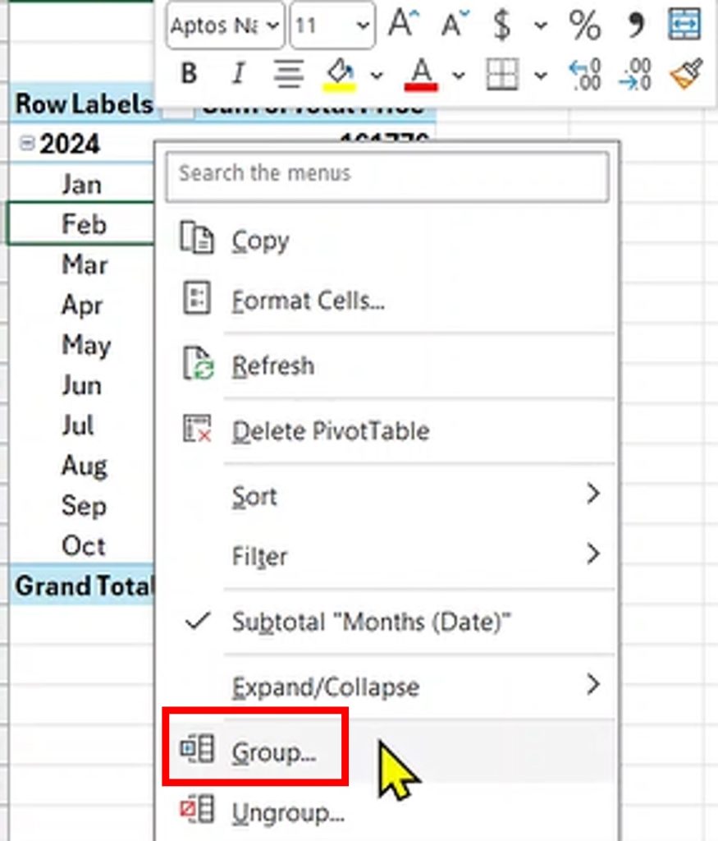718x841 pixels.
Task: Open the yellow Fill Color swatch
Action: tap(337, 76)
